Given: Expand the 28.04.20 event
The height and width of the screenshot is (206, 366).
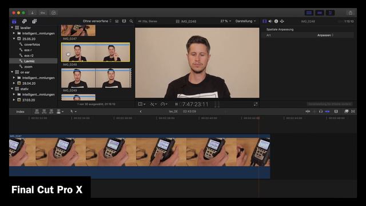Looking at the screenshot, I should (14, 83).
